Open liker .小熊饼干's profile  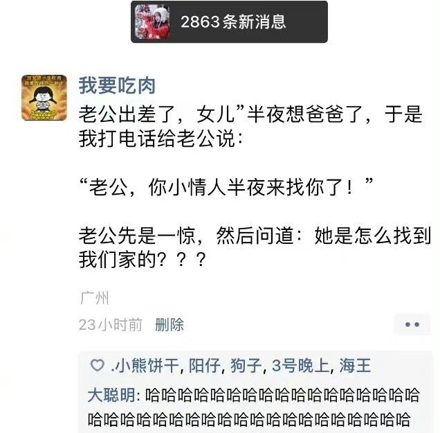coord(145,366)
